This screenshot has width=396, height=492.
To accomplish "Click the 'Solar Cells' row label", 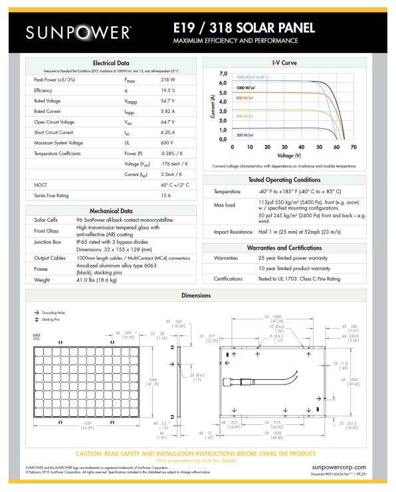I will point(46,220).
